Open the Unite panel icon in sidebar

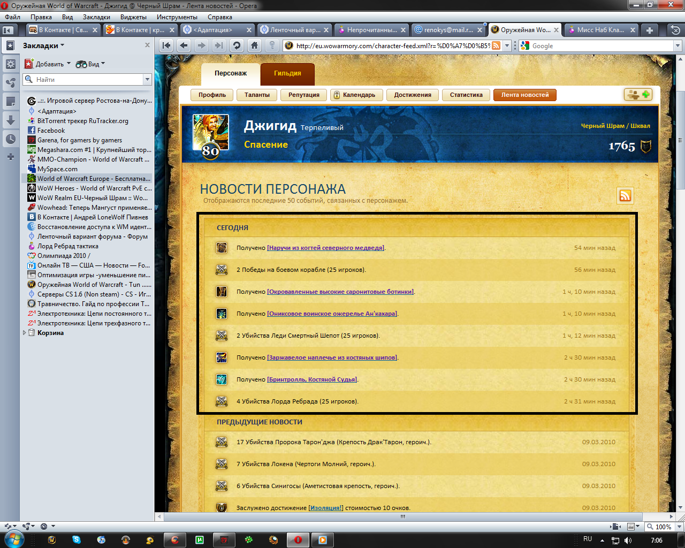(x=10, y=82)
